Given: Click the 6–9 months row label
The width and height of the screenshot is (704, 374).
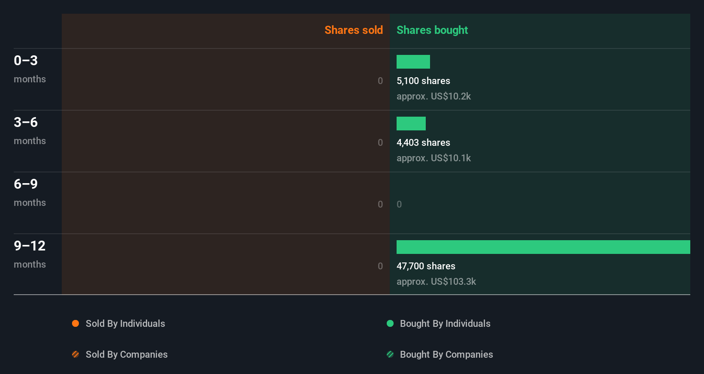Looking at the screenshot, I should (x=30, y=192).
